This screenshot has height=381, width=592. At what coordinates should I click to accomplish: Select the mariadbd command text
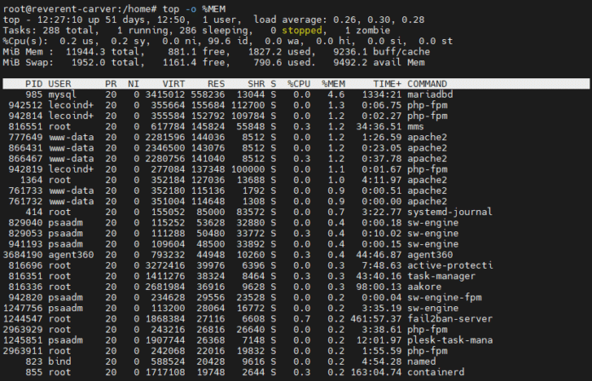(x=430, y=94)
